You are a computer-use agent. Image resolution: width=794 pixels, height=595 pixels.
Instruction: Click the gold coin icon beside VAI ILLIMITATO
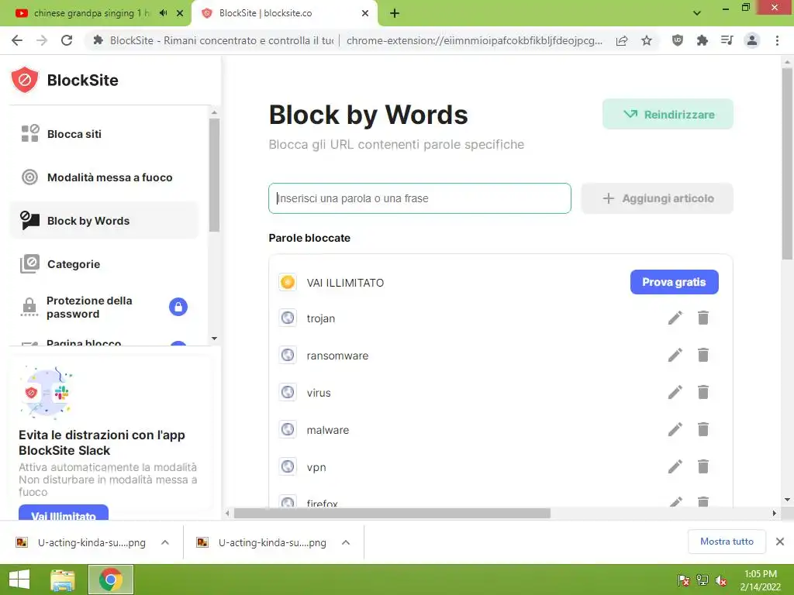click(x=288, y=282)
